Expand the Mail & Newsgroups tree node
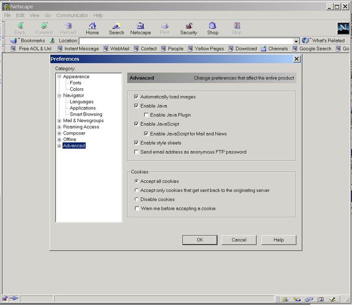 (59, 121)
